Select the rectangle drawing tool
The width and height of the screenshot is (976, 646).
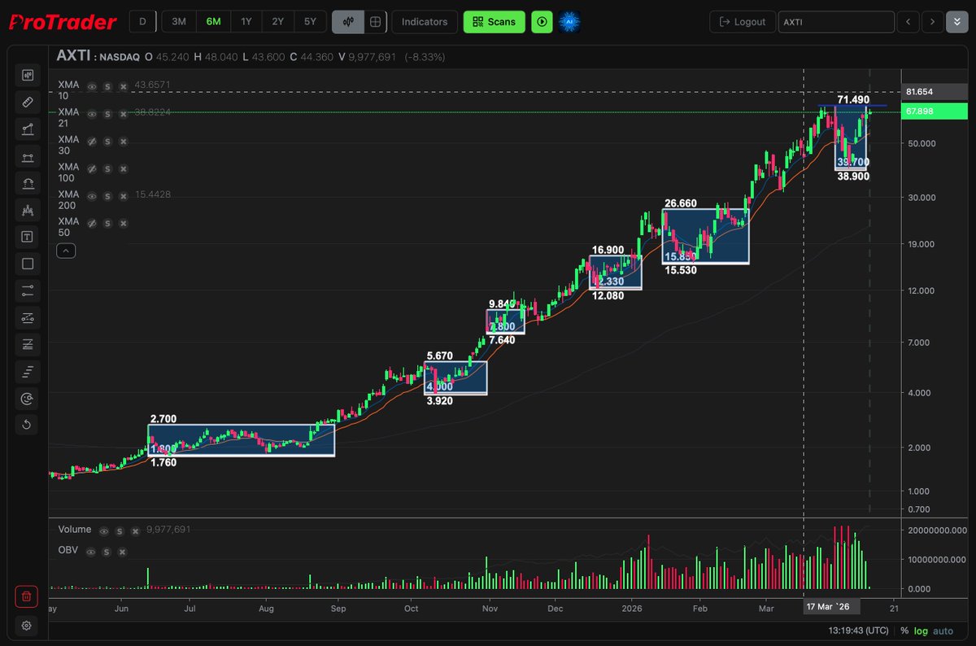(x=28, y=263)
